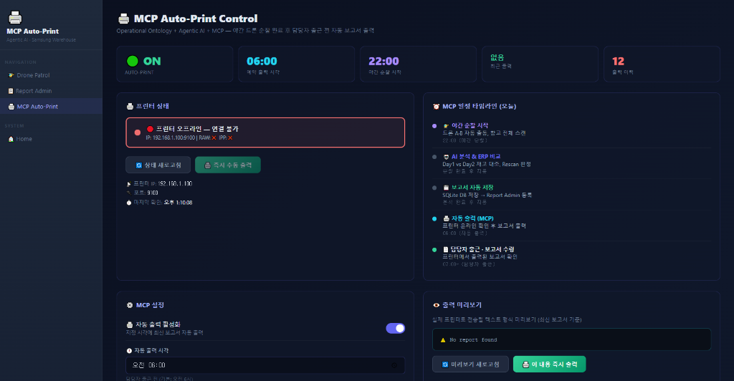Image resolution: width=734 pixels, height=381 pixels.
Task: Go to Home in sidebar
Action: [x=24, y=139]
